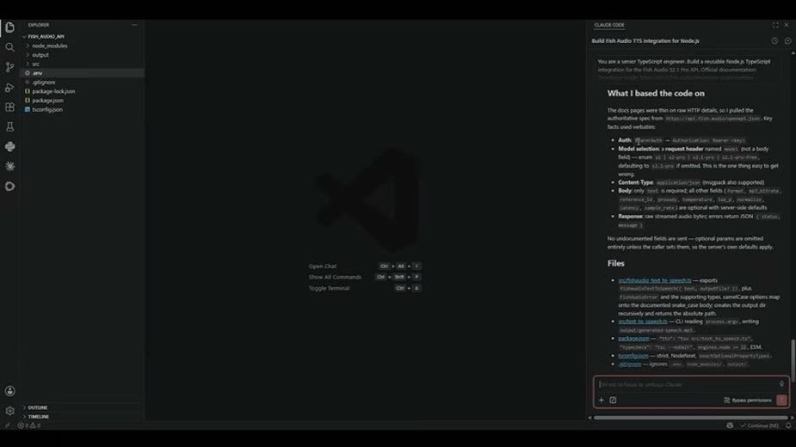
Task: Click the slash command icon in Claude input
Action: [x=613, y=401]
